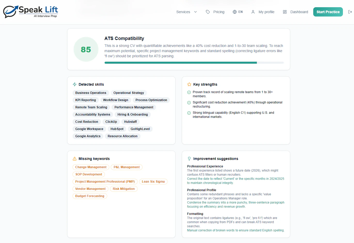Click the Risk Mitigation missing keyword
The width and height of the screenshot is (354, 243).
coord(124,189)
